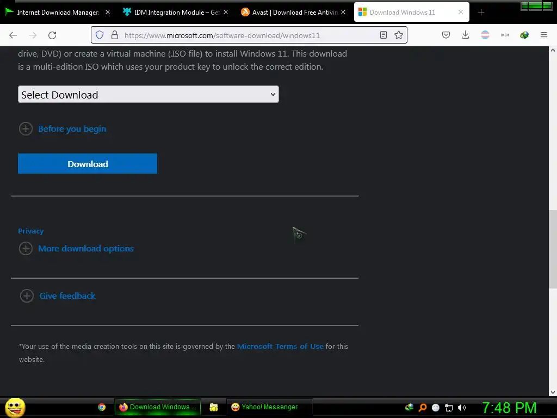
Task: Click the extension icon left of IDM icon
Action: click(505, 35)
